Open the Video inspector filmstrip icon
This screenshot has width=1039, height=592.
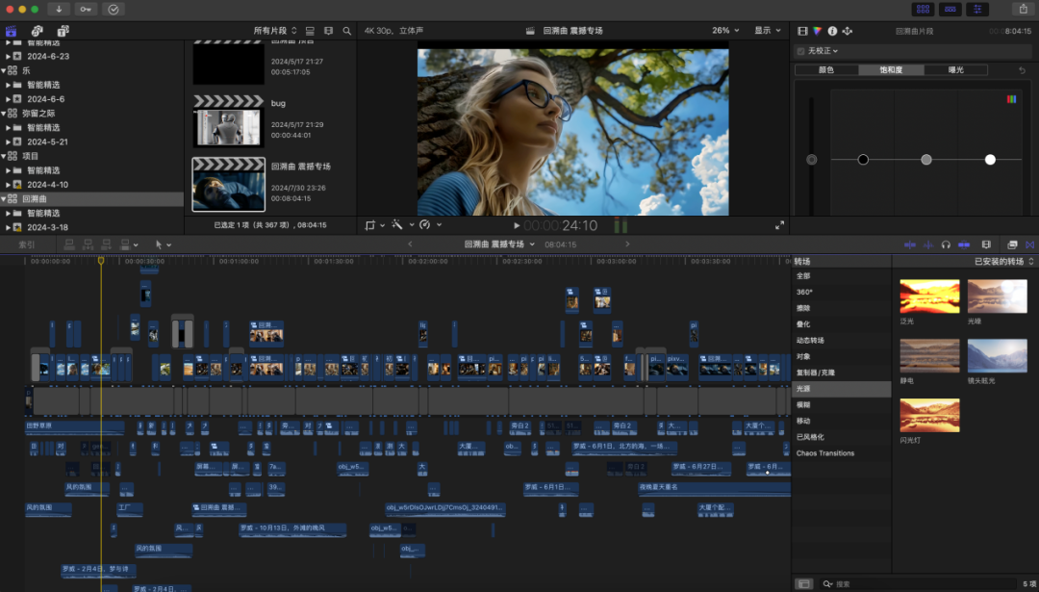pos(802,31)
